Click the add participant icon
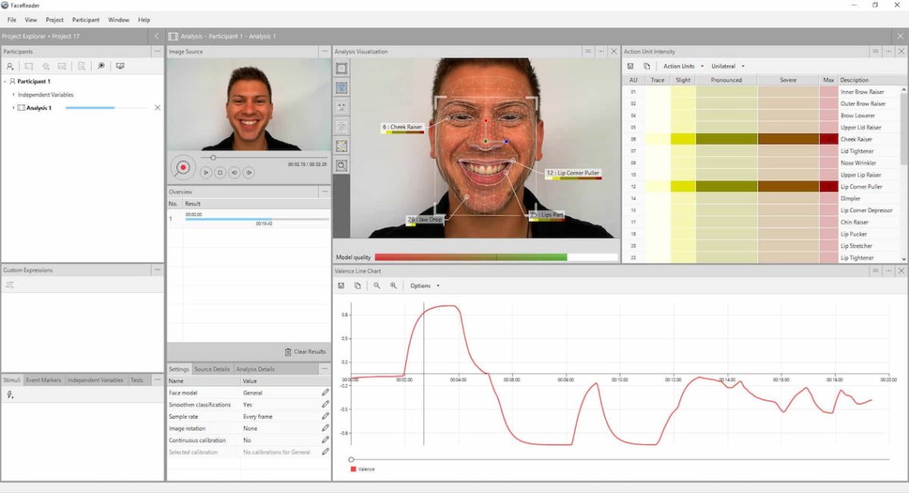Viewport: 909px width, 493px height. coord(10,66)
